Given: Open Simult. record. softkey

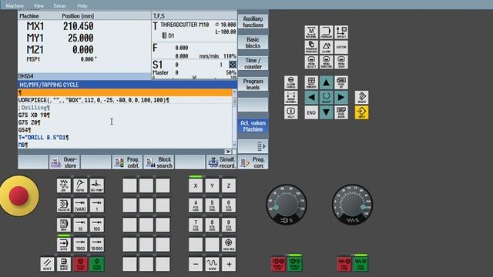Looking at the screenshot, I should [x=222, y=162].
